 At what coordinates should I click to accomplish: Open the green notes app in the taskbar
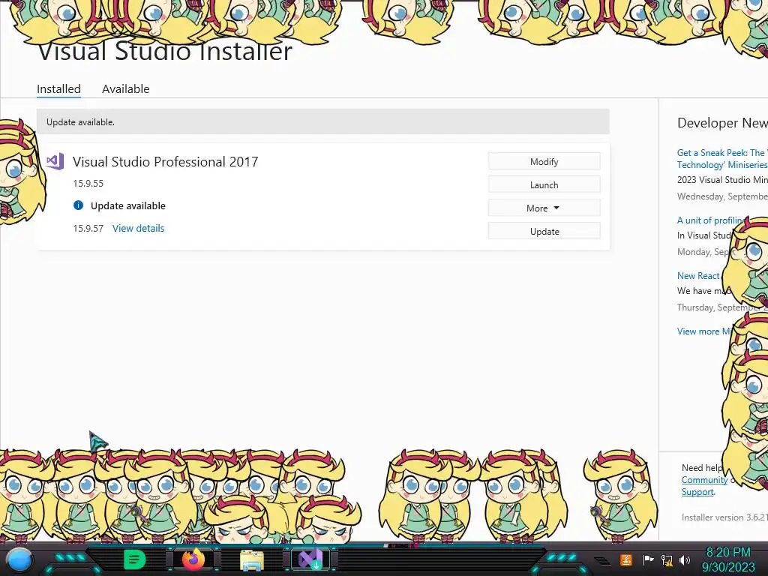point(135,559)
